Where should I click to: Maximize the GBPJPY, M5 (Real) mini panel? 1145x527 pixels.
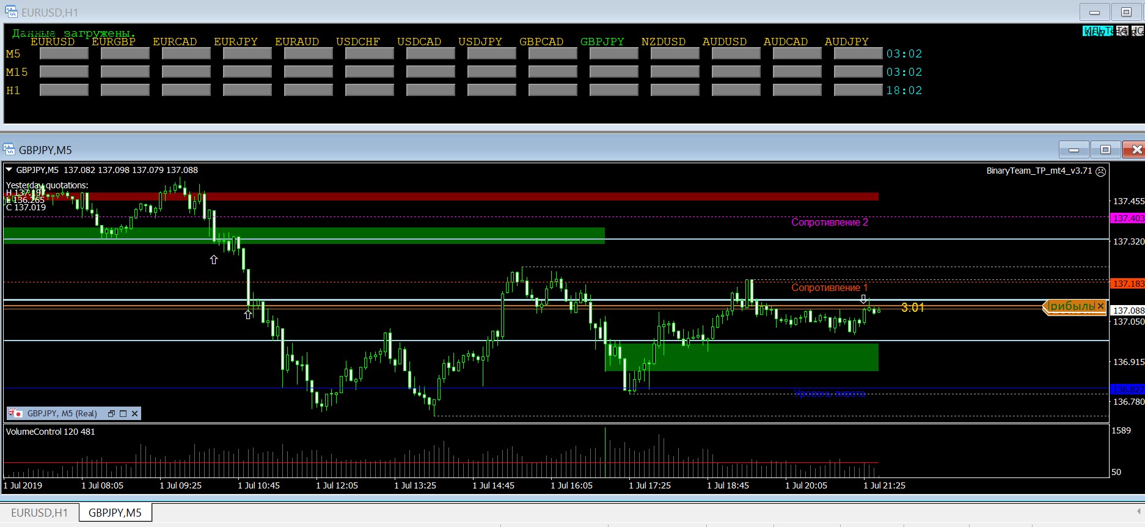[x=123, y=414]
